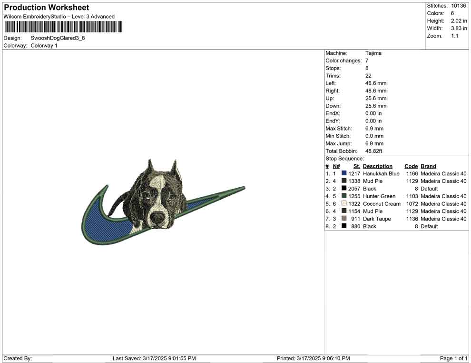
Task: Click the swatch beside 880 Black
Action: [344, 226]
